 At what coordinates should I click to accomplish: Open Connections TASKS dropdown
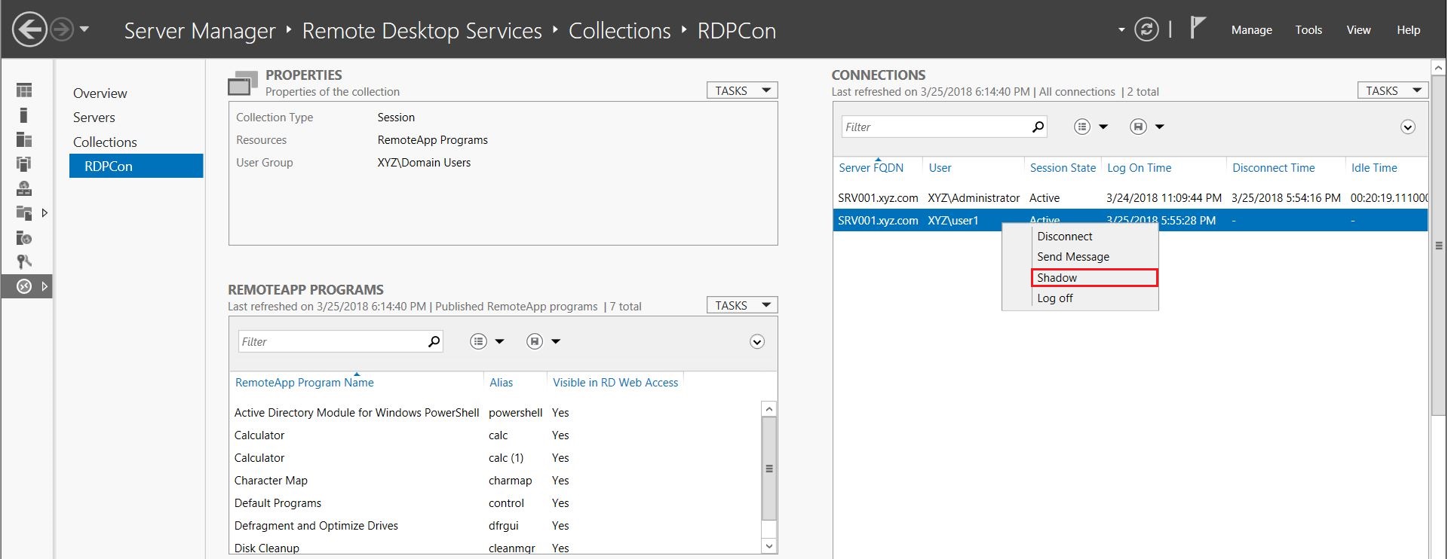tap(1393, 90)
